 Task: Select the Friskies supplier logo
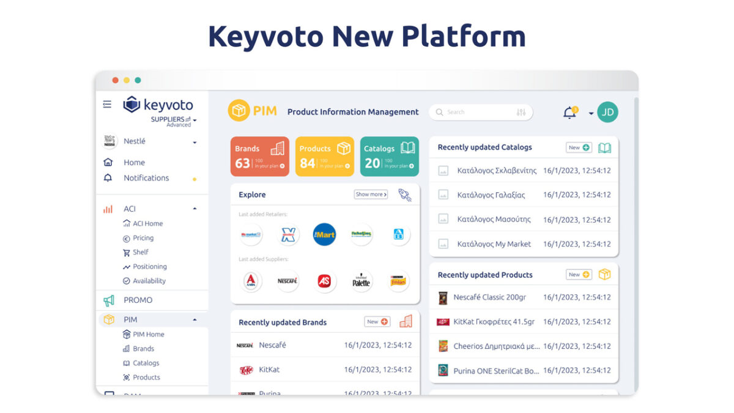click(x=398, y=281)
